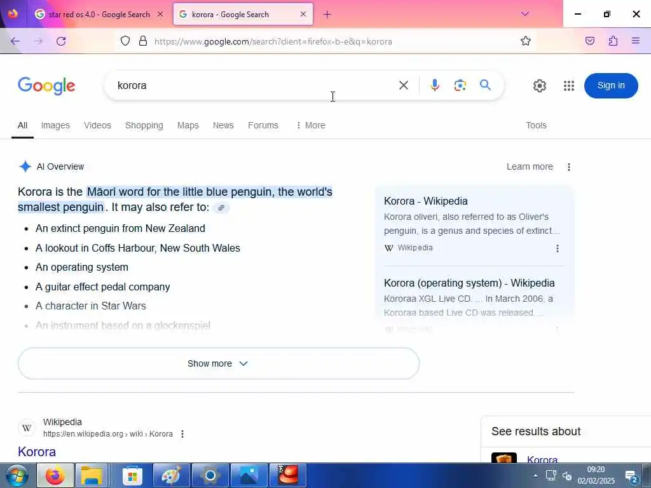The image size is (651, 488).
Task: Open Wikipedia result three-dot menu
Action: coord(182,433)
